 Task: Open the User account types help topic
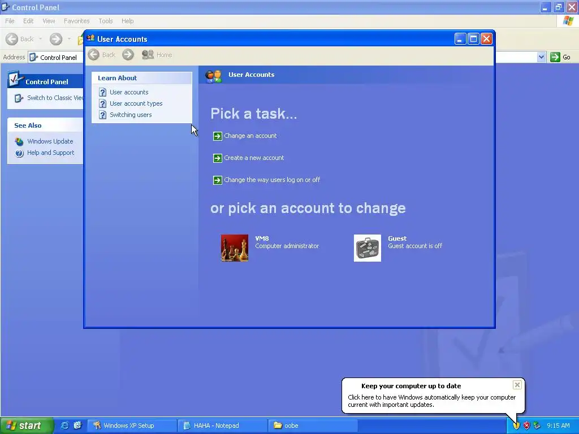(136, 104)
